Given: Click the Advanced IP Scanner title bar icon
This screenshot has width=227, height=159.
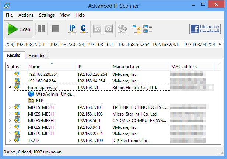Looking at the screenshot, I should click(x=7, y=6).
